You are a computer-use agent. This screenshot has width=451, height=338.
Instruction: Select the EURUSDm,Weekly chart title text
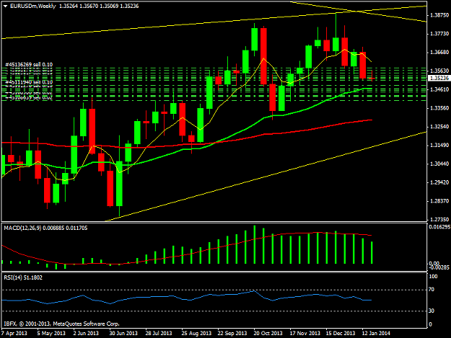point(32,6)
